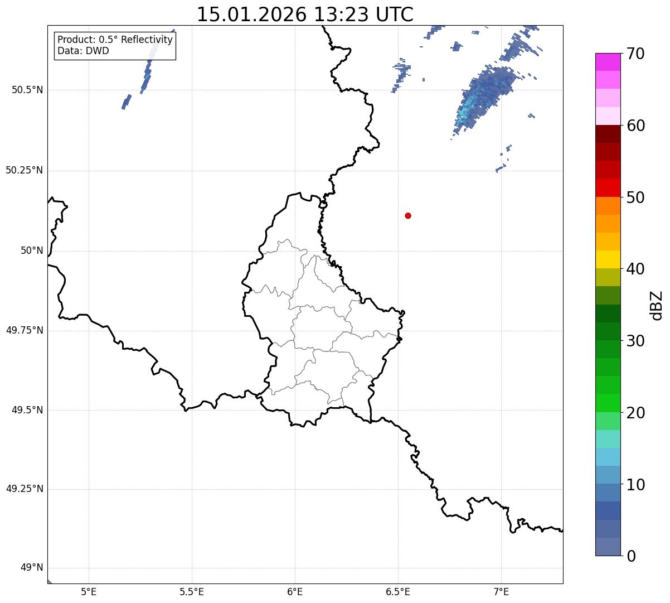670x603 pixels.
Task: Click the yellow swatch just above 40 dBZ
Action: [x=608, y=259]
